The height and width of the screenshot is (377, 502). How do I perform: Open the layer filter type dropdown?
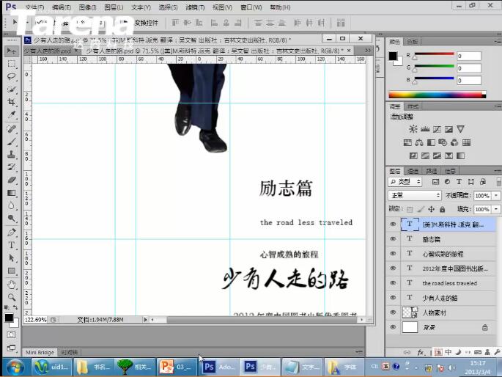[x=405, y=182]
